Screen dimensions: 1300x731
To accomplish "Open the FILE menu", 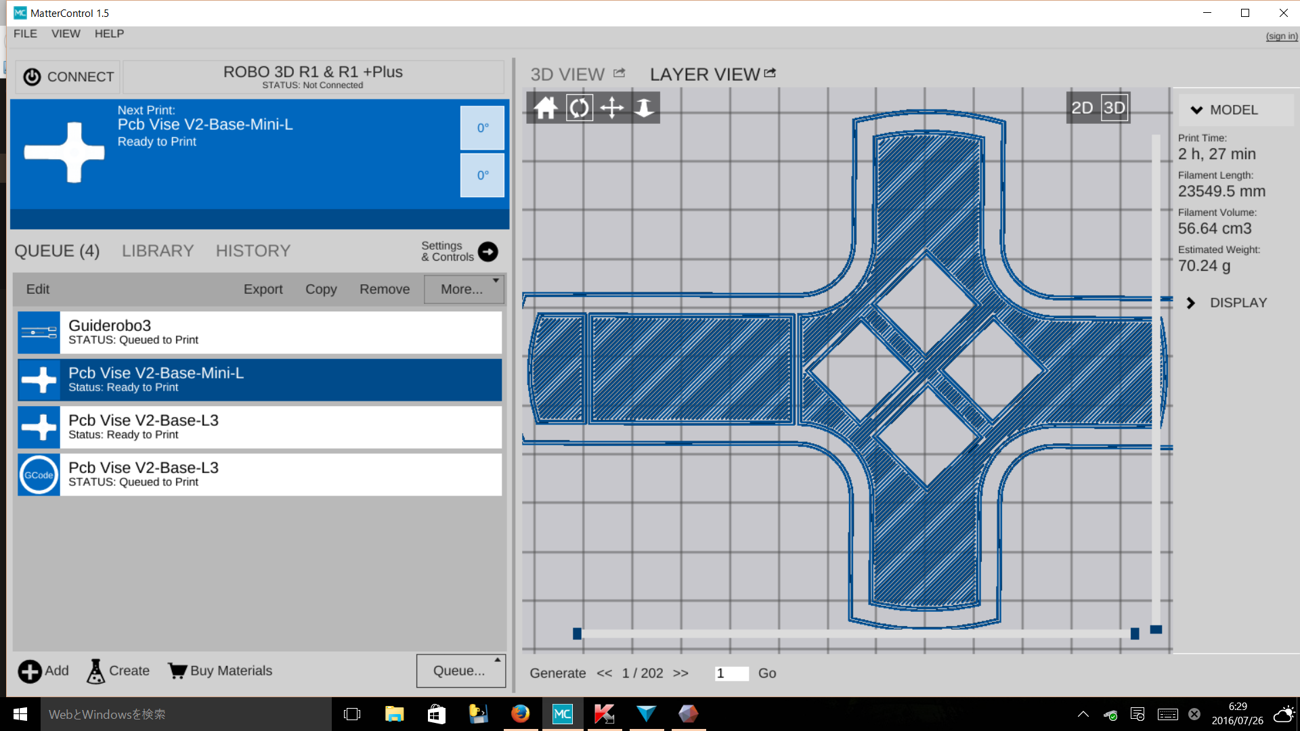I will [x=25, y=34].
